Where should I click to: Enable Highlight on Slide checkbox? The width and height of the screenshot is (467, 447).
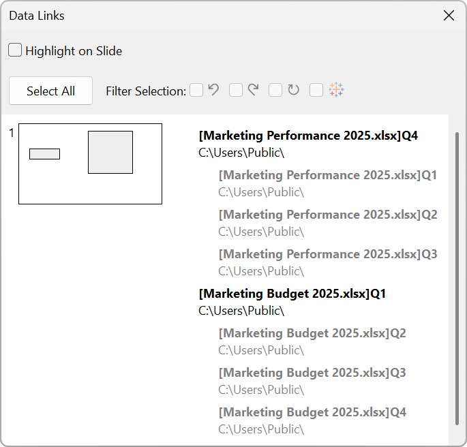(15, 50)
